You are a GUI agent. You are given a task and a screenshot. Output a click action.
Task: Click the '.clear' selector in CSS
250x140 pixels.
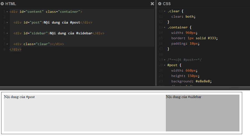tap(173, 11)
